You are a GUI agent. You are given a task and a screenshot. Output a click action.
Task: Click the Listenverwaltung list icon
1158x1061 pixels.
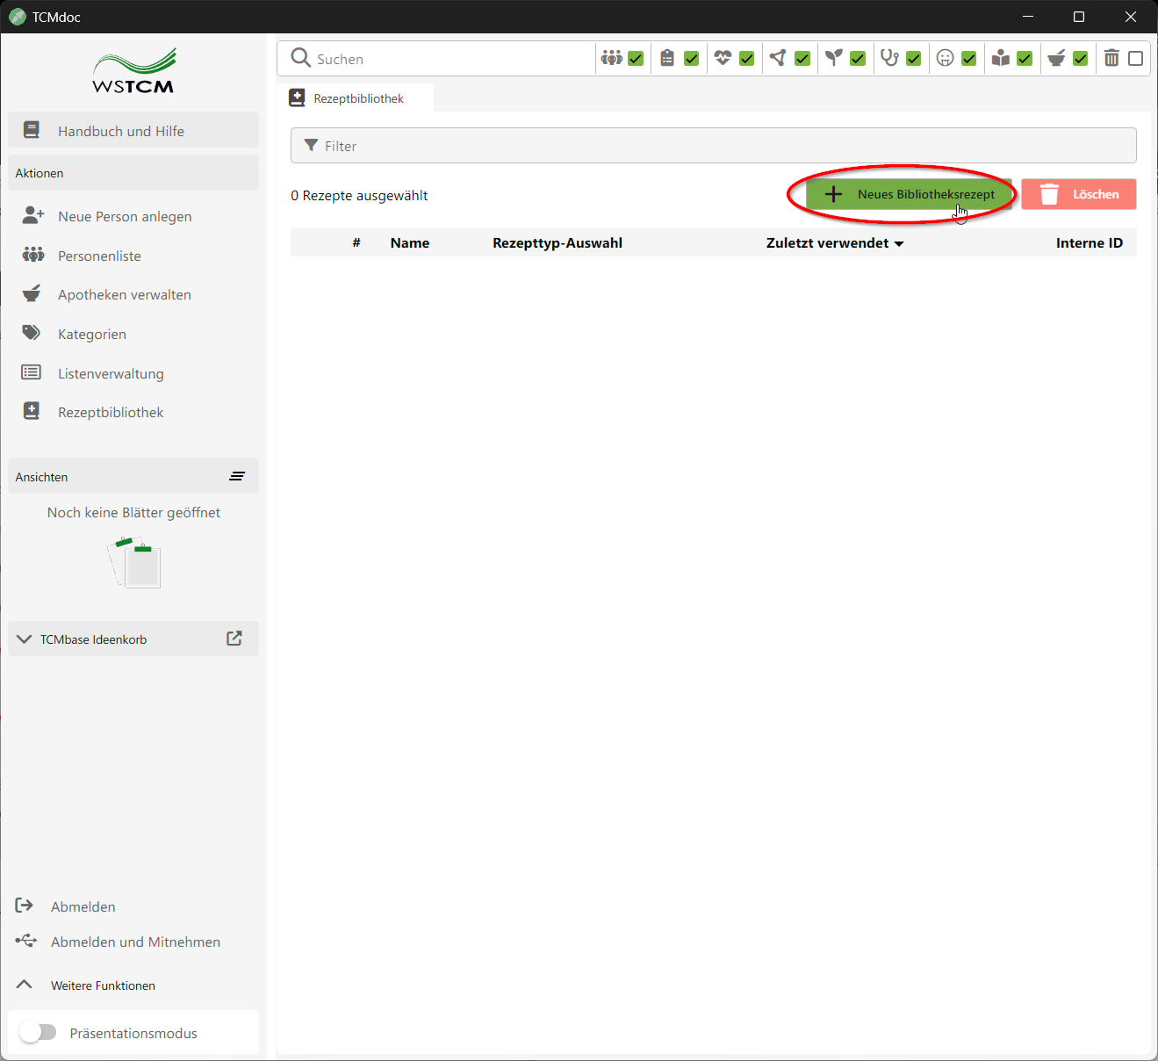(x=32, y=372)
